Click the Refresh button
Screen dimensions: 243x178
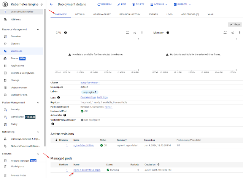pyautogui.click(x=105, y=4)
